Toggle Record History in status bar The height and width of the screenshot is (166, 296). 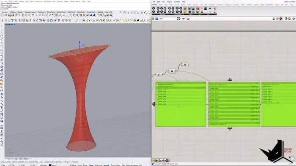[115, 165]
